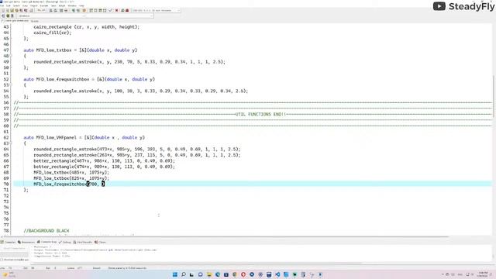496x279 pixels.
Task: Open Microsoft Edge from the taskbar
Action: (218, 274)
